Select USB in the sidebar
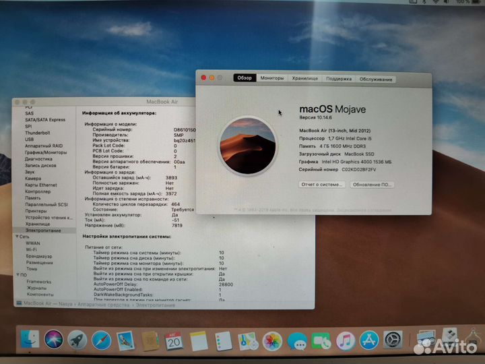Screen dimensions: 485x364 (30, 140)
